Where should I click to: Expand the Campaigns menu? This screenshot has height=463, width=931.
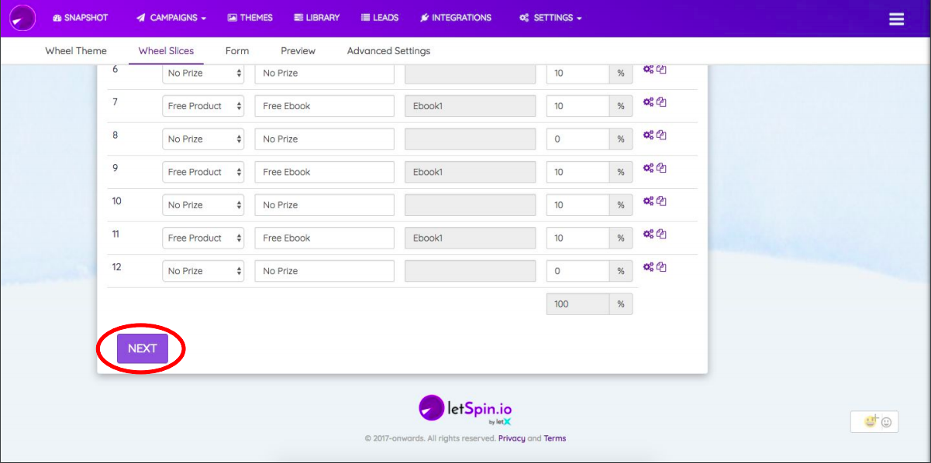171,18
